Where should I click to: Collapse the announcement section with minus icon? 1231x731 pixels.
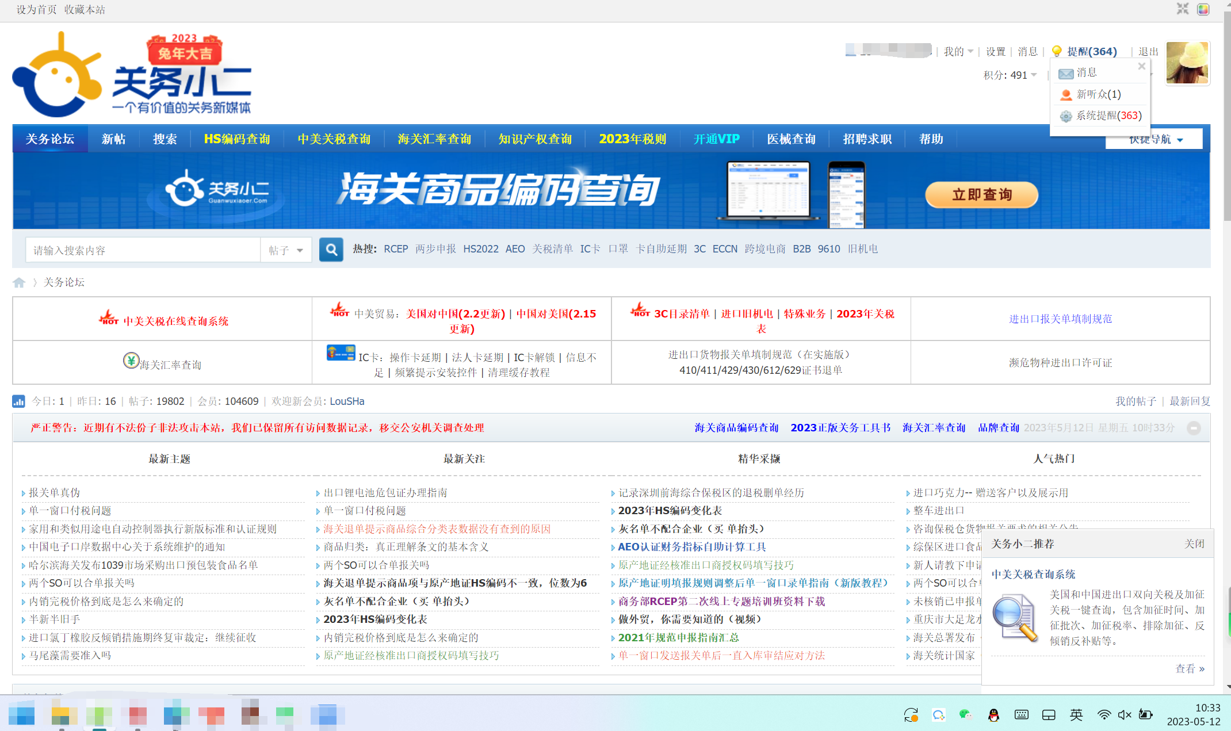click(1194, 428)
